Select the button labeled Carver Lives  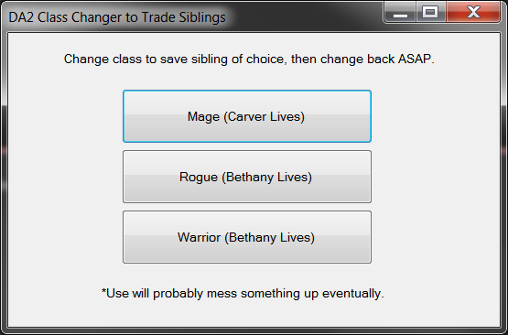(247, 116)
